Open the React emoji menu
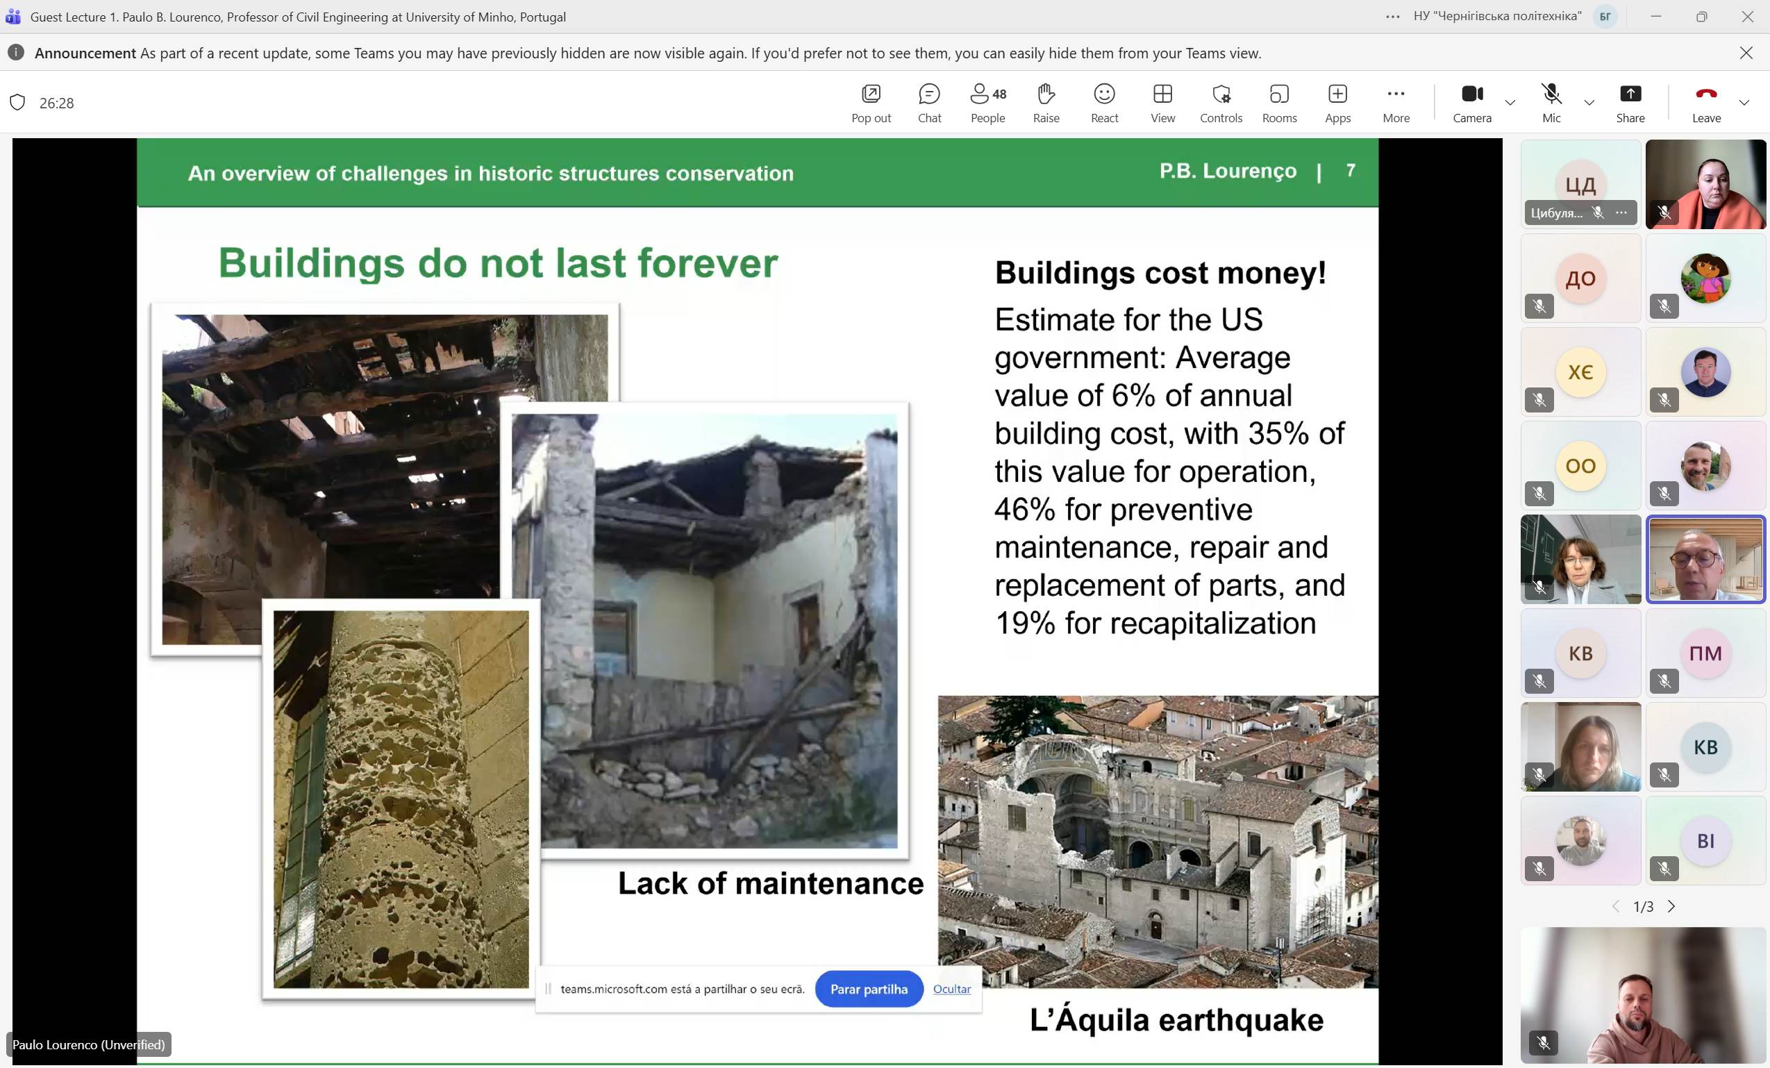 click(1104, 103)
